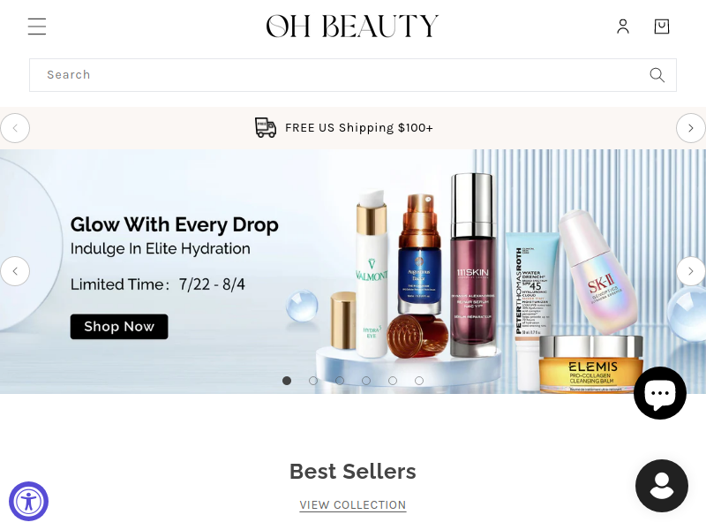Open the account login icon
The image size is (706, 530).
click(623, 26)
